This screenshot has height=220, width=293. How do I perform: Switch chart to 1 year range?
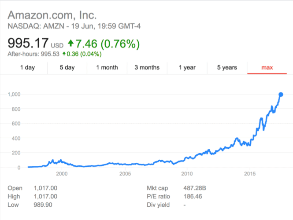click(187, 67)
